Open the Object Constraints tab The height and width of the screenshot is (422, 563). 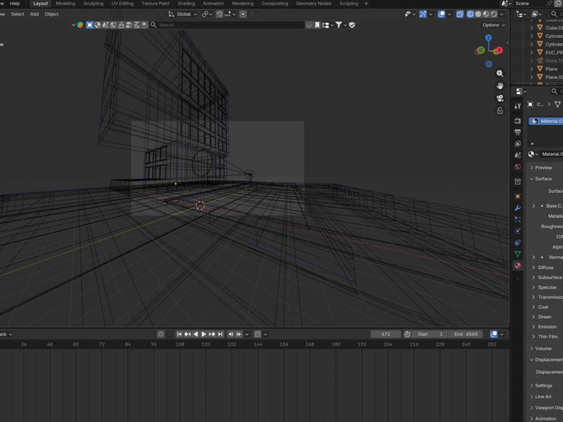[x=517, y=243]
